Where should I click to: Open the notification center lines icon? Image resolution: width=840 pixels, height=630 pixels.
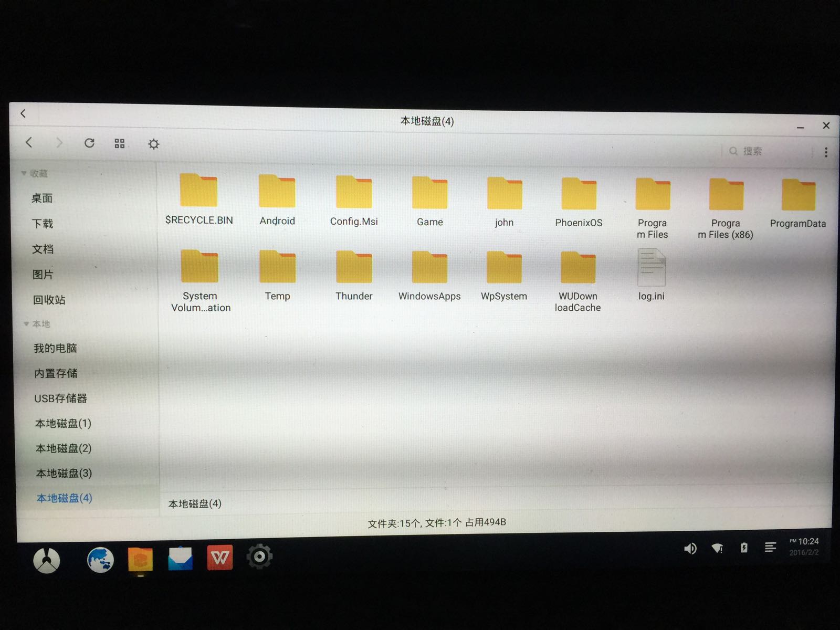click(770, 548)
